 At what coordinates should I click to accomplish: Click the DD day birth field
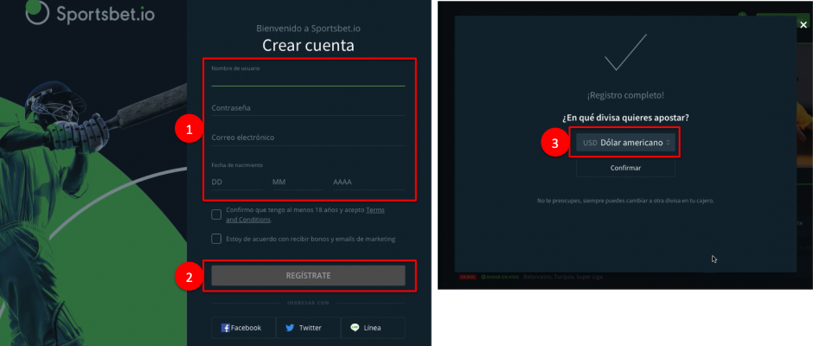[237, 182]
